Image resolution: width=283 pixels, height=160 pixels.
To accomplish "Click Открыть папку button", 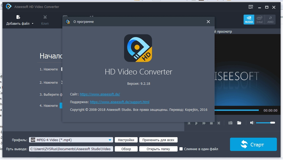I will [158, 149].
